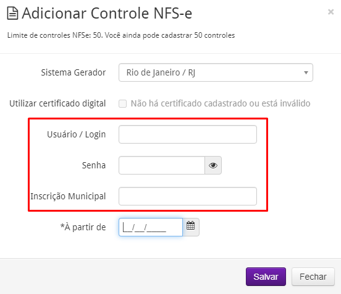Click the 'Não há certificado cadastrado' checkbox label
Screen dimensions: 341x294
[221, 103]
